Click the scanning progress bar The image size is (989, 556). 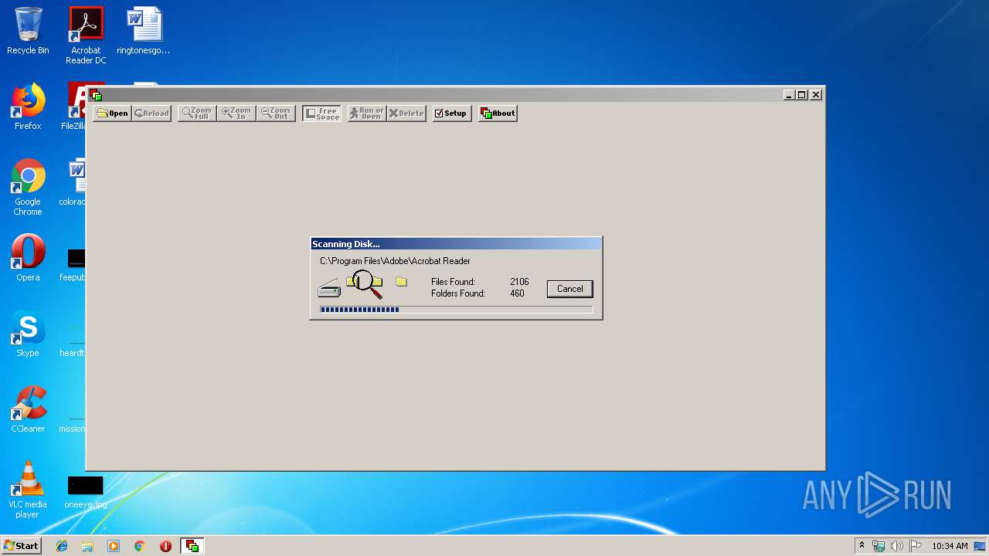[x=456, y=310]
